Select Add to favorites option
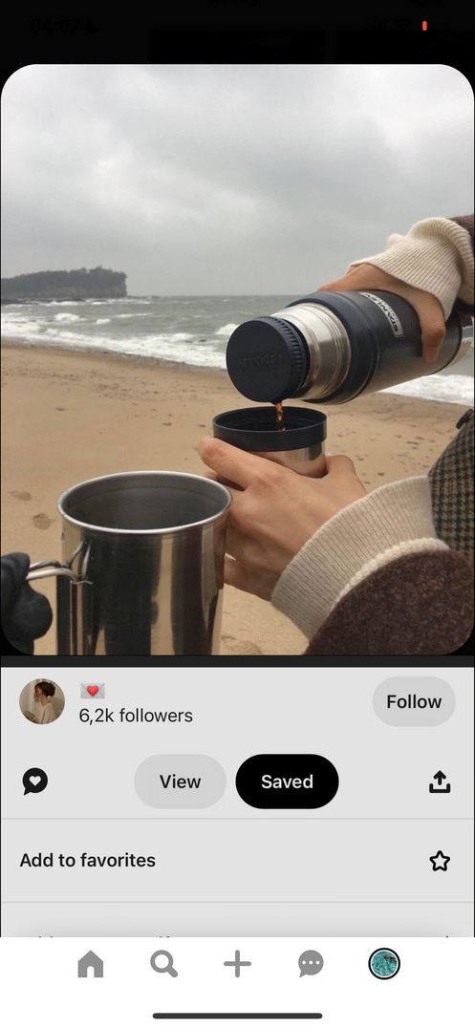The width and height of the screenshot is (475, 1028). 237,860
